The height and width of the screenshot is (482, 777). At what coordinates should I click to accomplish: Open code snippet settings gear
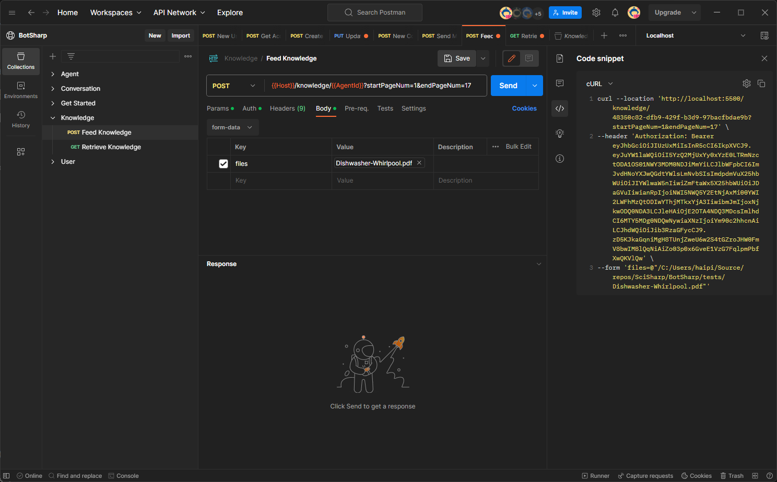click(747, 83)
